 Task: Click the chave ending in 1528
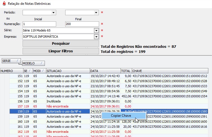[170, 81]
